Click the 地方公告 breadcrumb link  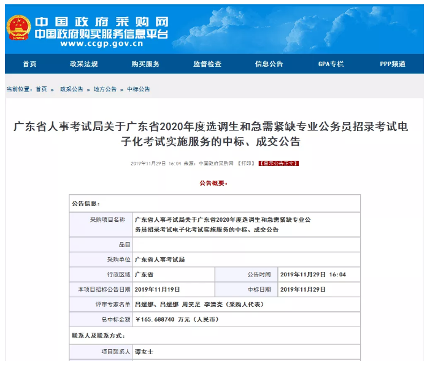105,89
